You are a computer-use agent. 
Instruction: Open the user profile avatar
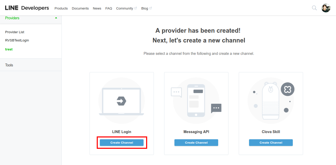click(326, 8)
